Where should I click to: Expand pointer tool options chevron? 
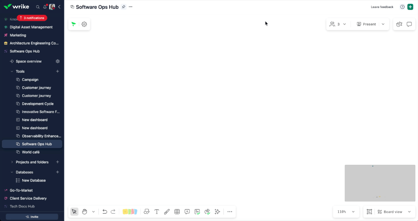[x=93, y=212]
